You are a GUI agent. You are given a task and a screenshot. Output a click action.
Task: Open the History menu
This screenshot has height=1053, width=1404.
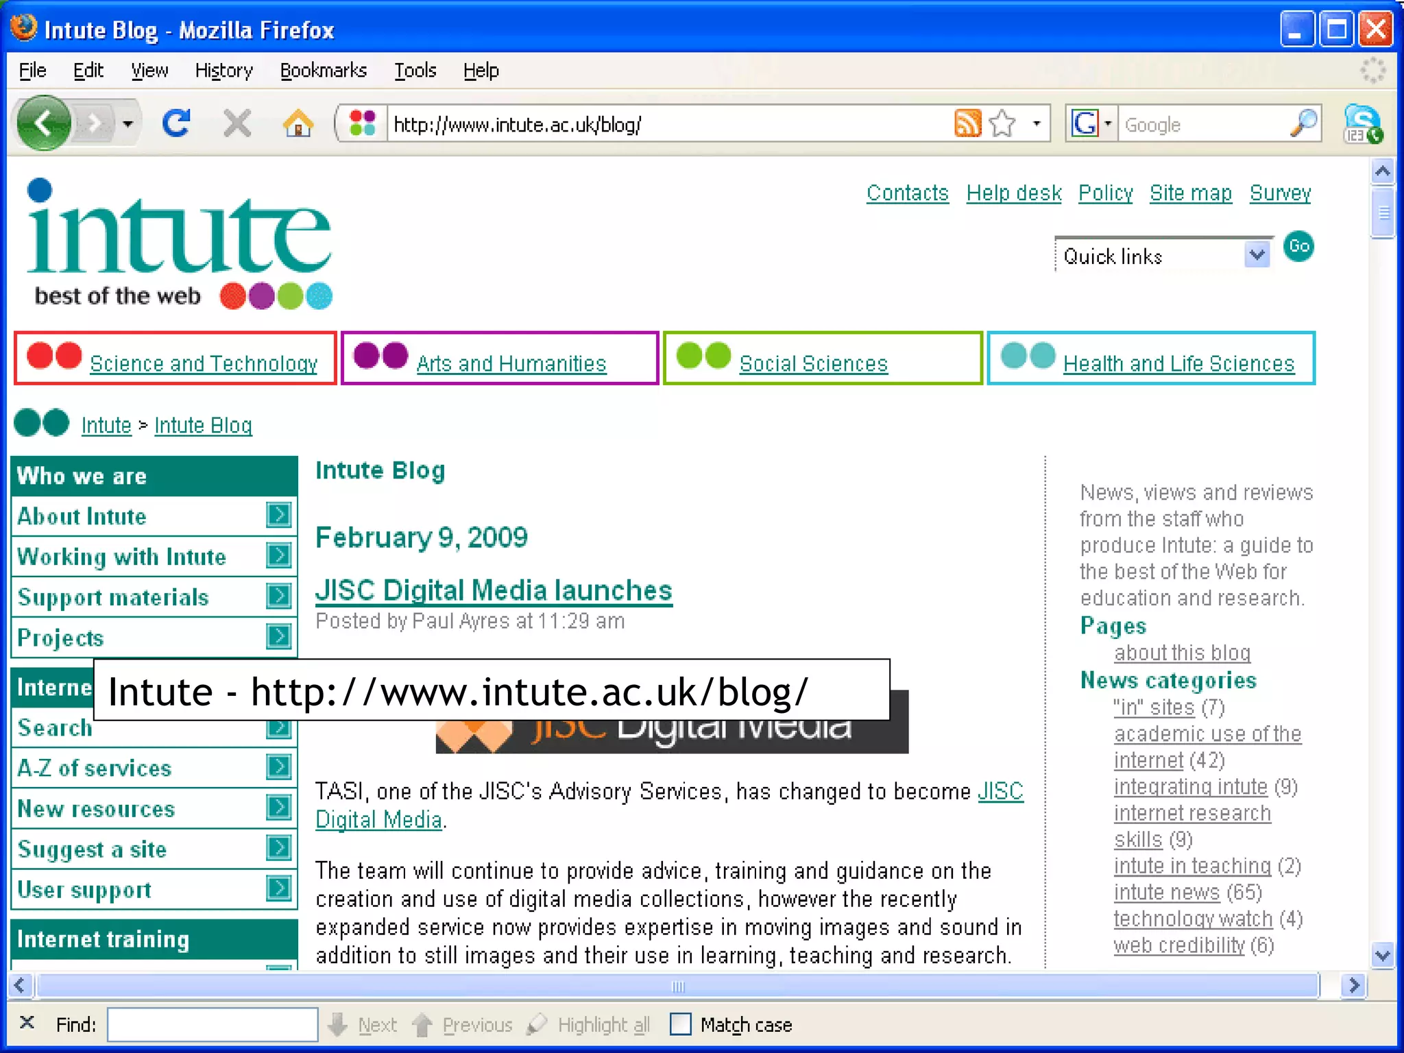tap(223, 71)
